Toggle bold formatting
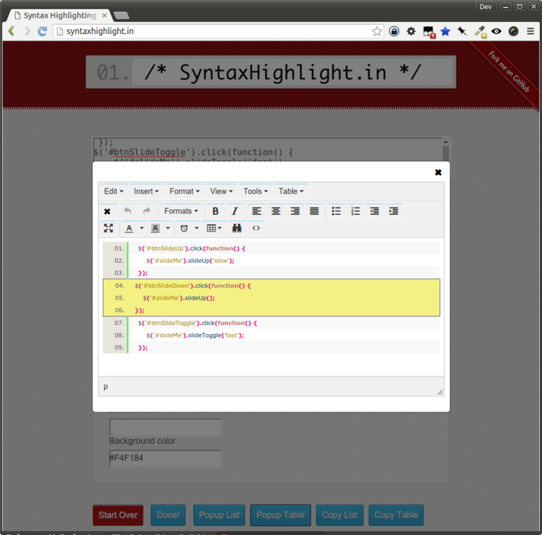This screenshot has width=542, height=535. click(x=215, y=211)
